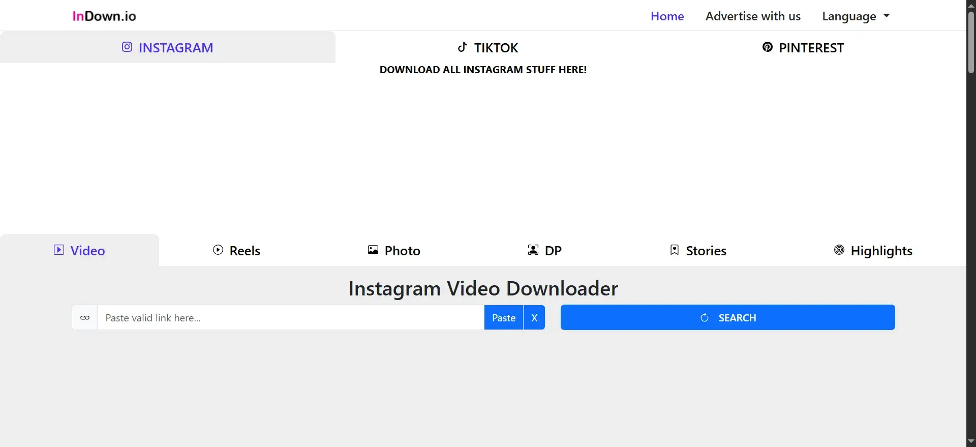Click the Instagram Video Downloader heading
This screenshot has height=447, width=976.
(483, 288)
